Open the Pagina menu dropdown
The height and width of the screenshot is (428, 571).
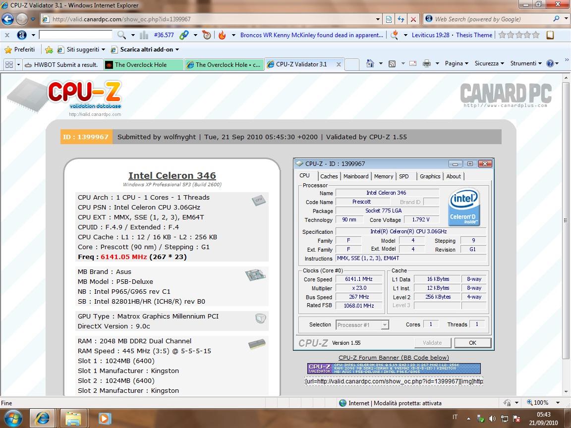point(457,63)
